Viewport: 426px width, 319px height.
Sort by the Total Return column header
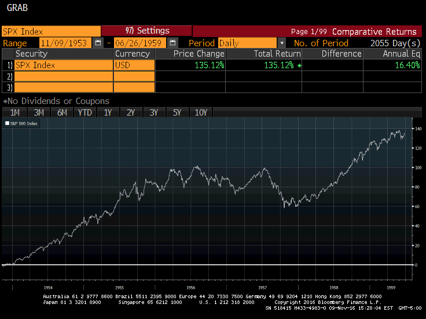click(264, 54)
